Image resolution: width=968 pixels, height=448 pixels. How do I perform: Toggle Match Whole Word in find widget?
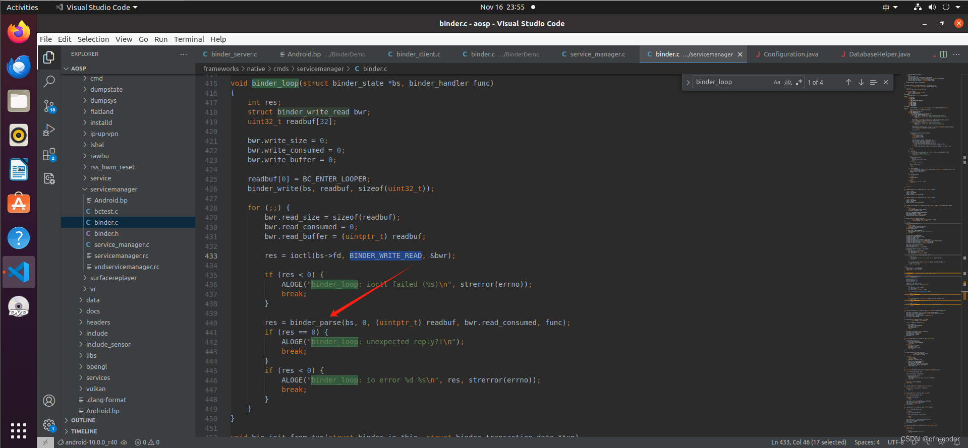(x=787, y=82)
